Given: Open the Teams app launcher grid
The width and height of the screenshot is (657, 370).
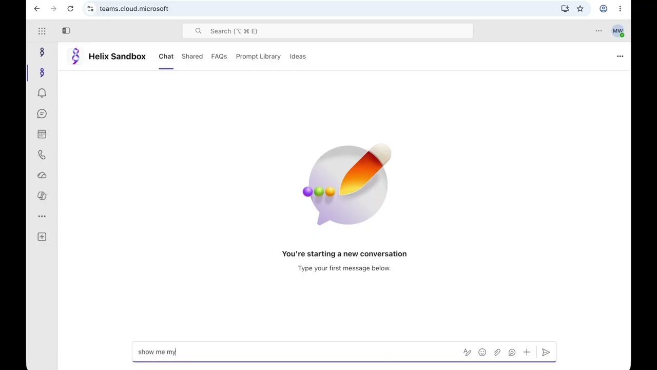Looking at the screenshot, I should coord(42,31).
